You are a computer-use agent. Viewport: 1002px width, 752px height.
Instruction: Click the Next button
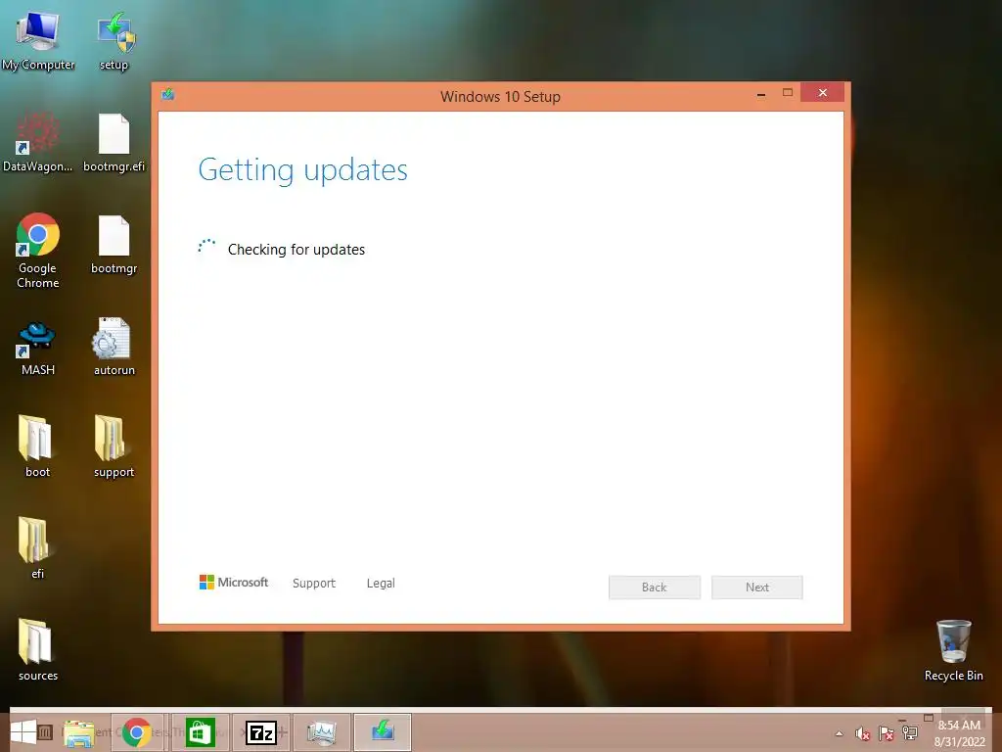pos(757,587)
